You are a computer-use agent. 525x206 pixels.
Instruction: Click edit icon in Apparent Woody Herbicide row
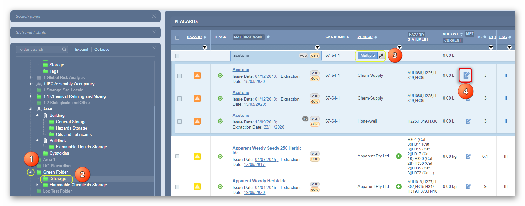click(468, 187)
